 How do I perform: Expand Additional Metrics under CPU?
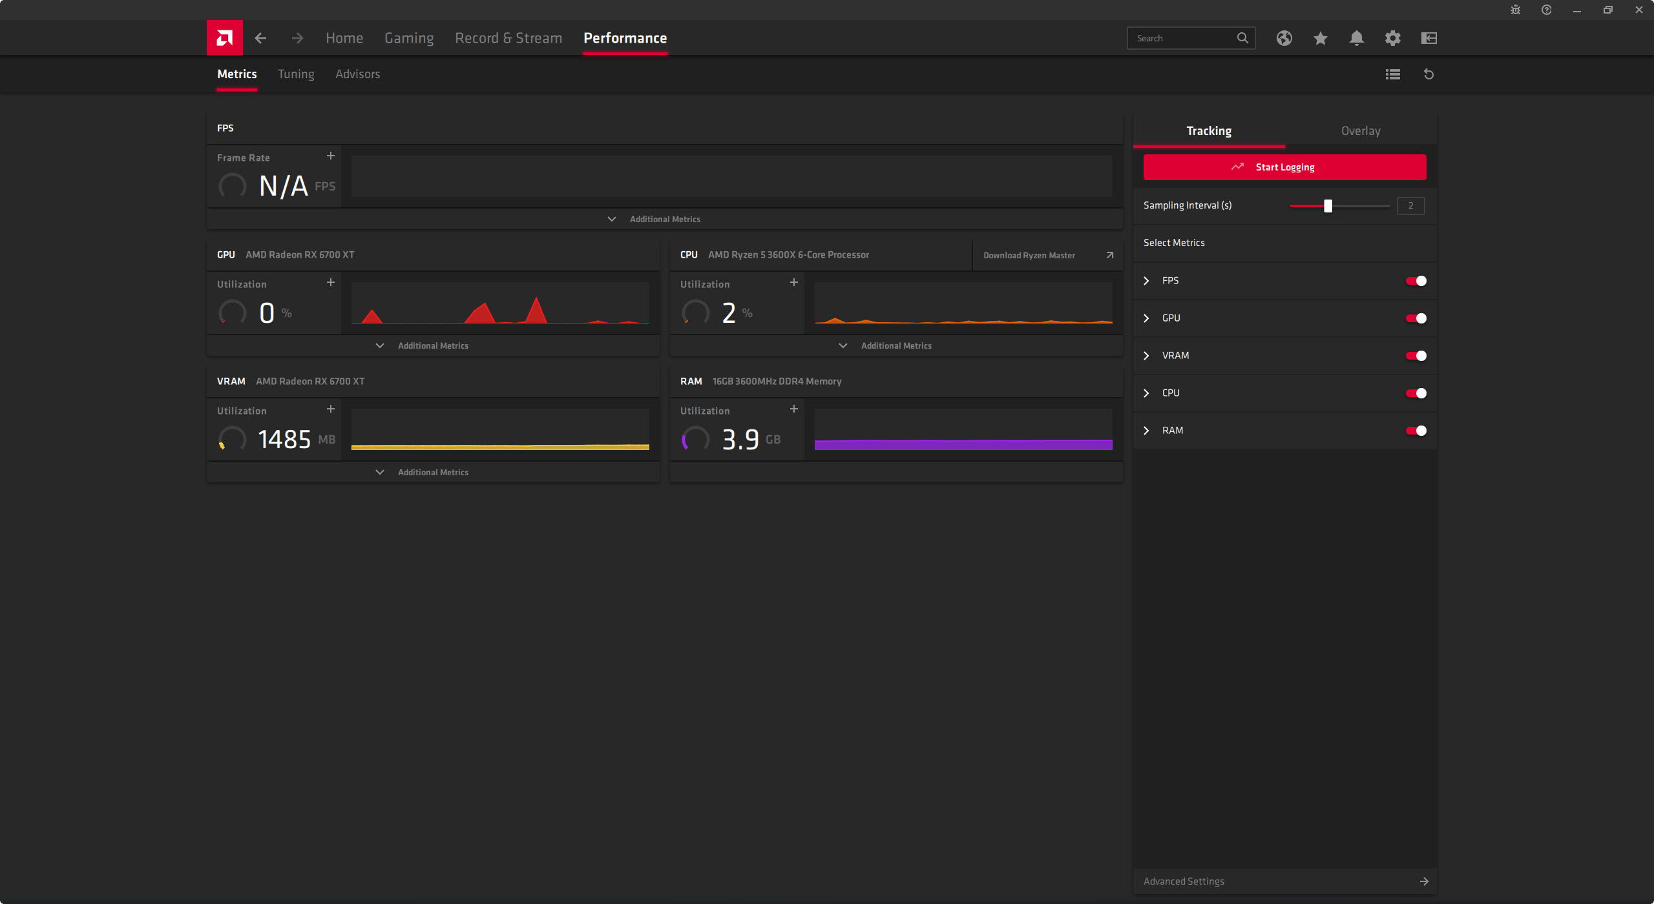tap(896, 345)
